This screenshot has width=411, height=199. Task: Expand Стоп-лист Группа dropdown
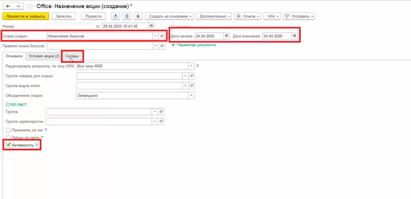[155, 112]
